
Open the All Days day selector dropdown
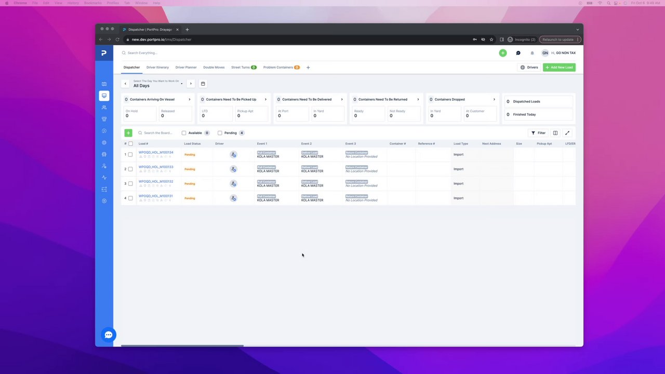pos(158,84)
